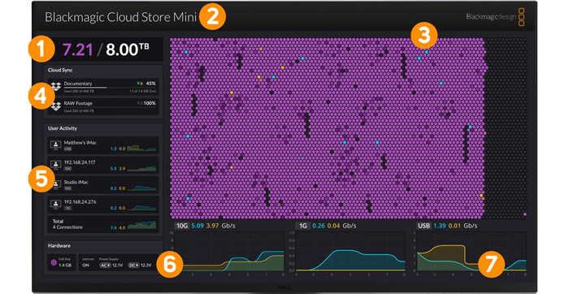Select the Studio iMac name

(76, 182)
